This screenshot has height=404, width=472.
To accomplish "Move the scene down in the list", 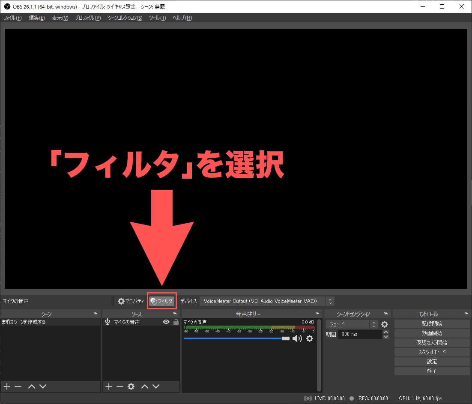I will pos(43,386).
